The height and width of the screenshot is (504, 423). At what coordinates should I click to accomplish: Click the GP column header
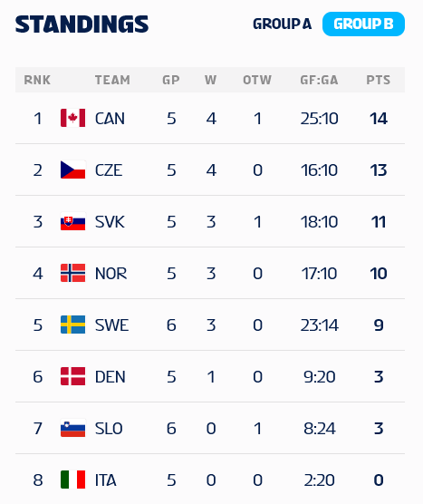tap(171, 80)
